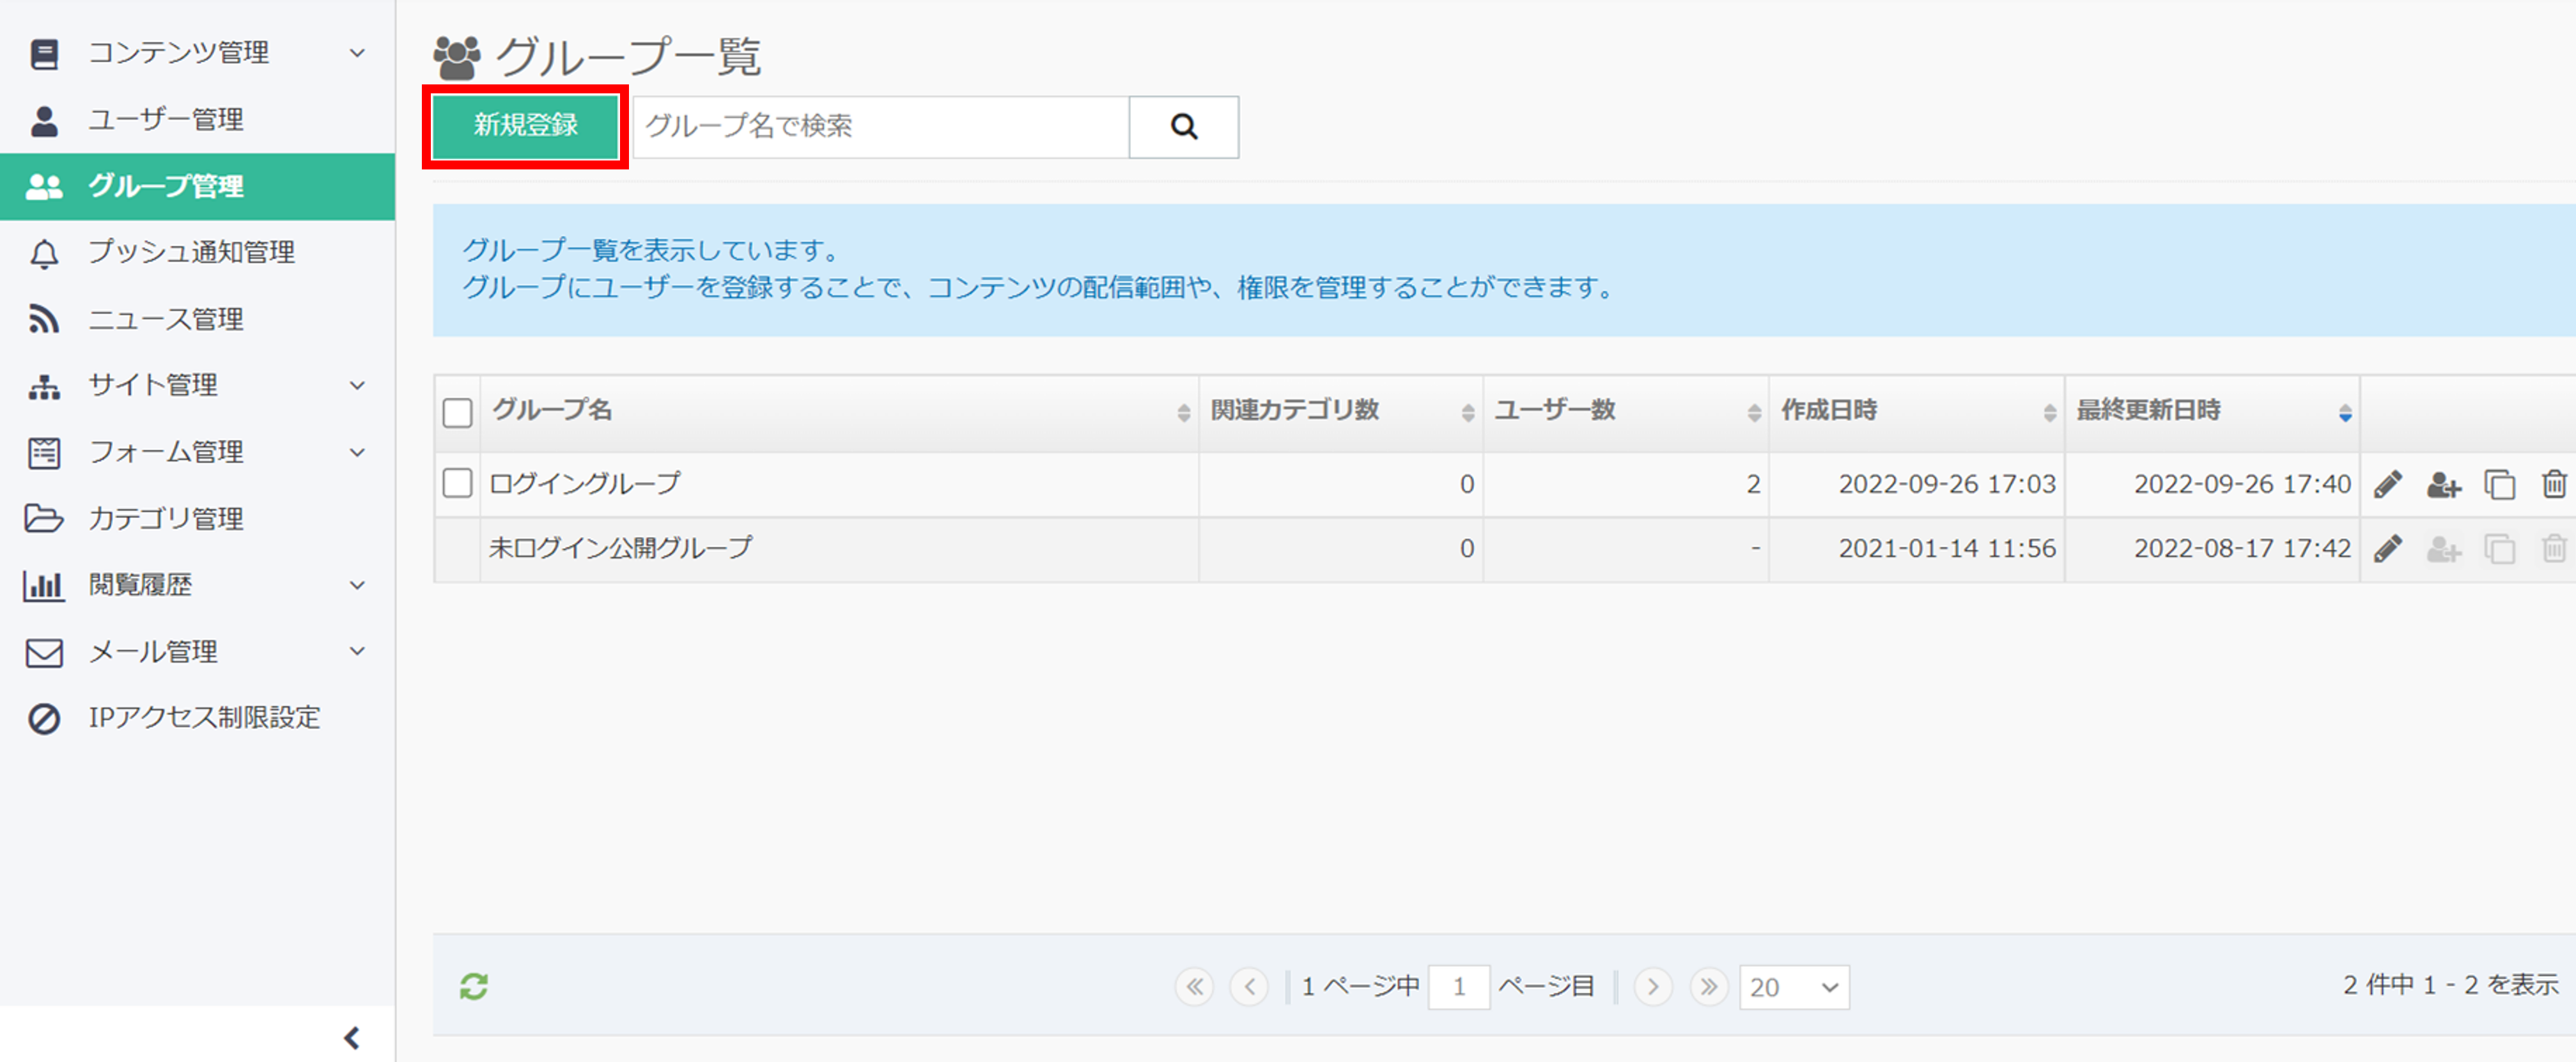Screen dimensions: 2576x1062
Task: Expand the メール管理 chevron
Action: pos(357,651)
